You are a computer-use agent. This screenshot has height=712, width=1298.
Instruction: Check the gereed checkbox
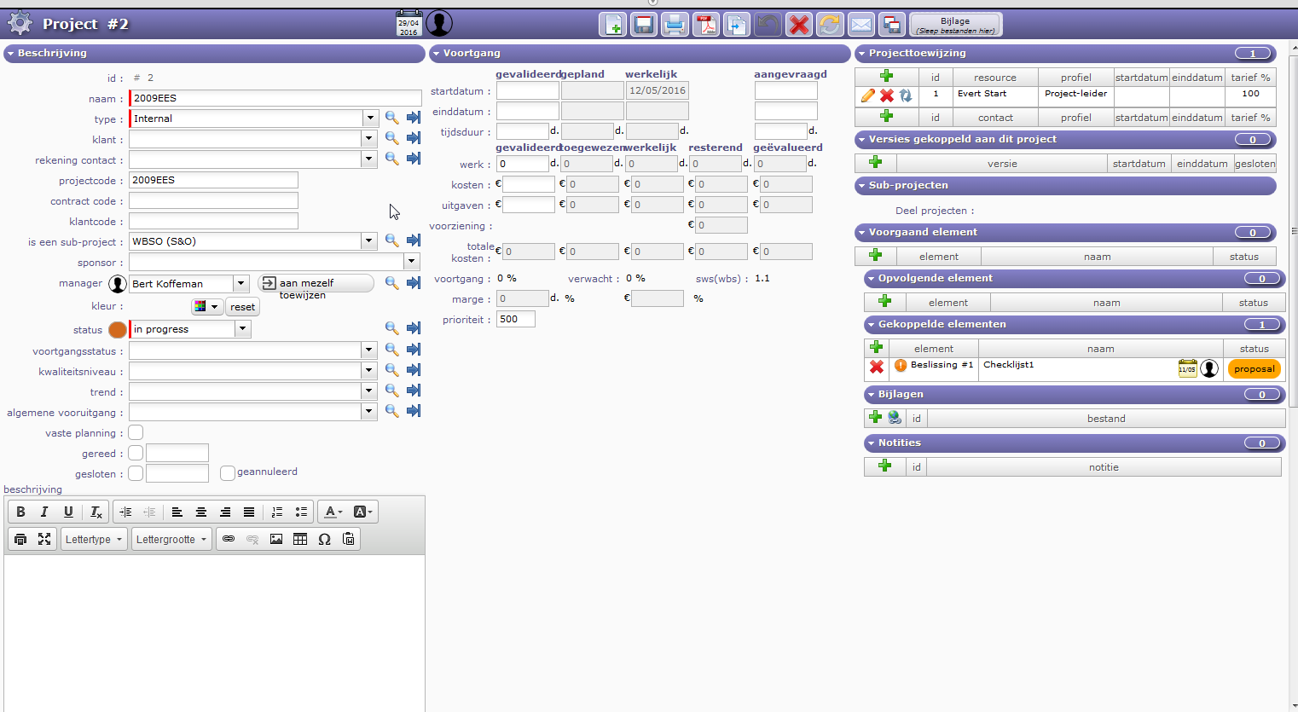pyautogui.click(x=136, y=454)
